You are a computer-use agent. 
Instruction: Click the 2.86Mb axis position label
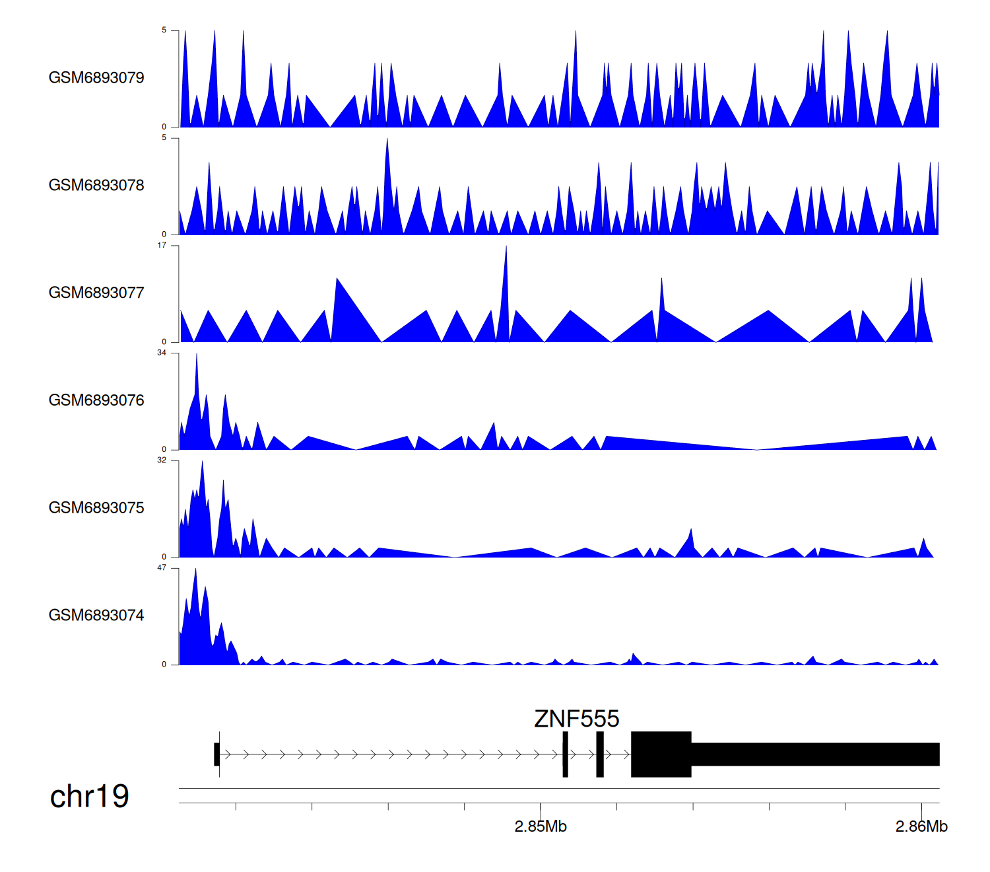[x=921, y=826]
